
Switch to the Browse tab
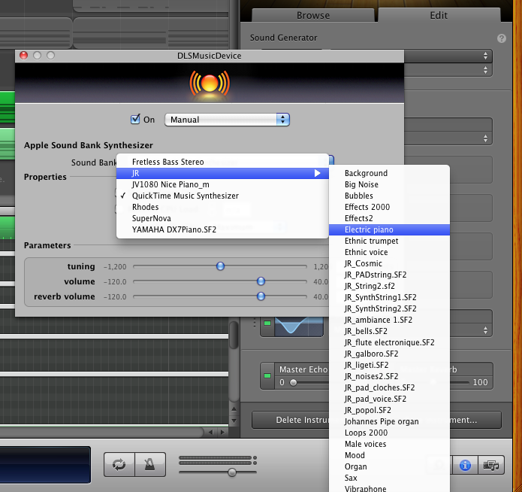(313, 15)
